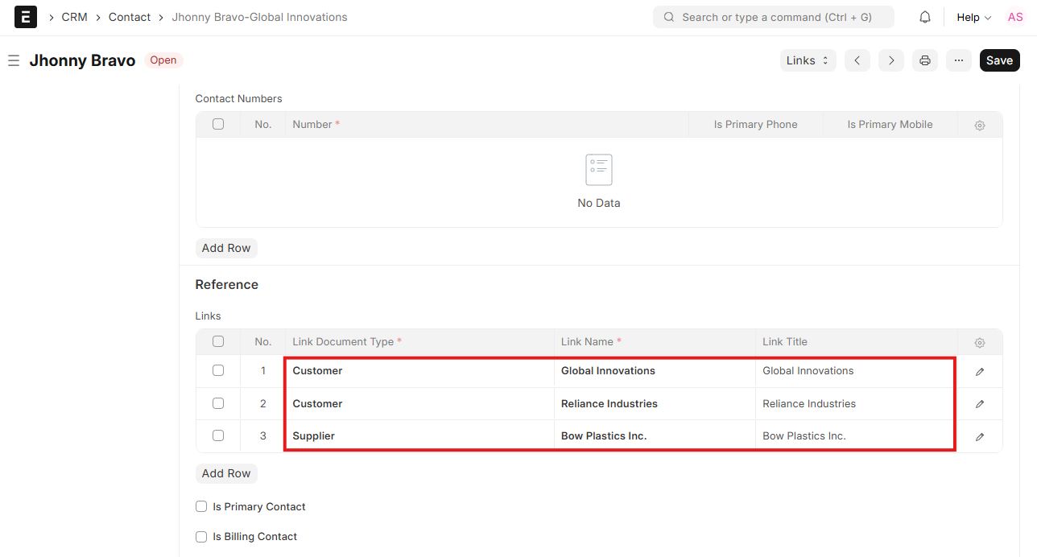Open Links table column settings gear
The width and height of the screenshot is (1037, 557).
coord(980,343)
